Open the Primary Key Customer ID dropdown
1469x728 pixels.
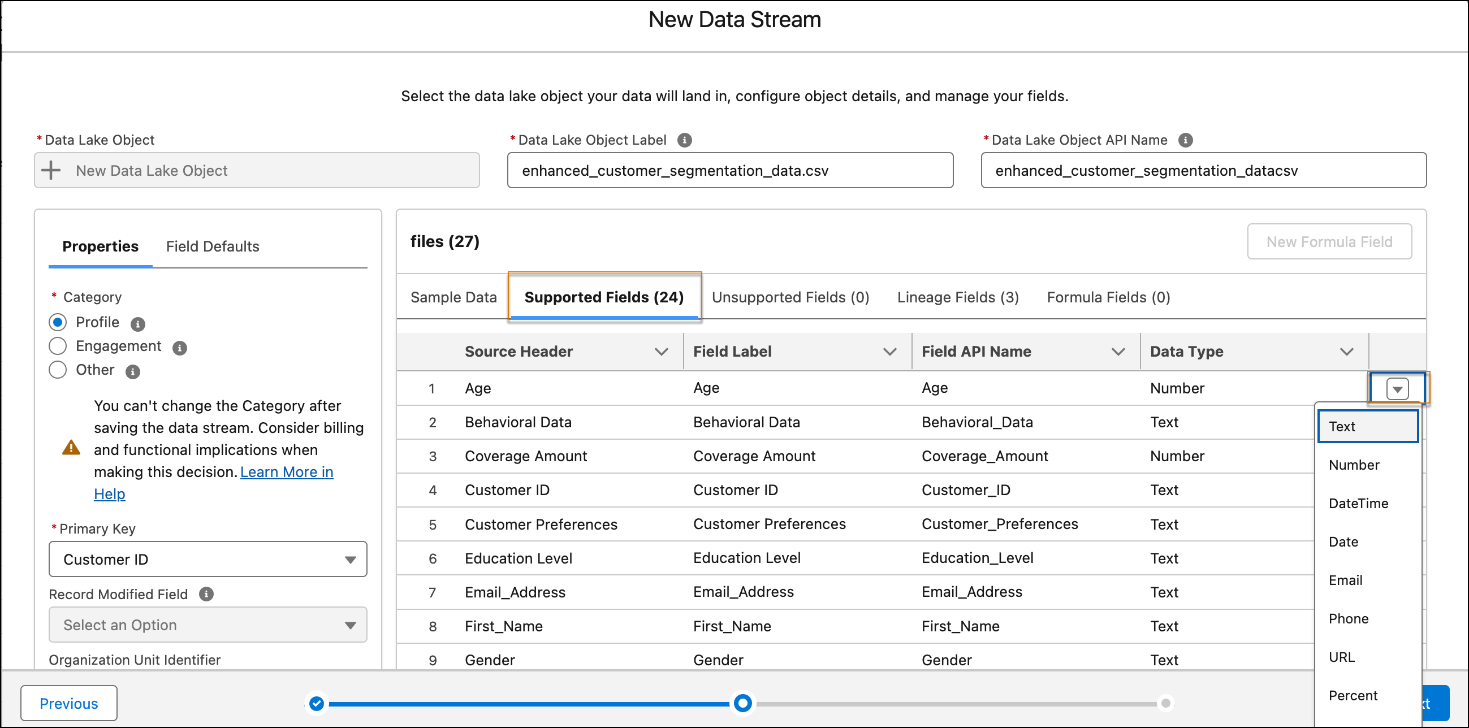click(x=208, y=559)
